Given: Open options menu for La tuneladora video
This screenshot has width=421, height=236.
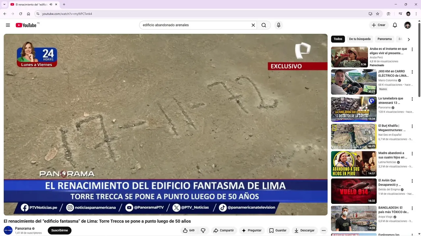Looking at the screenshot, I should [x=412, y=99].
